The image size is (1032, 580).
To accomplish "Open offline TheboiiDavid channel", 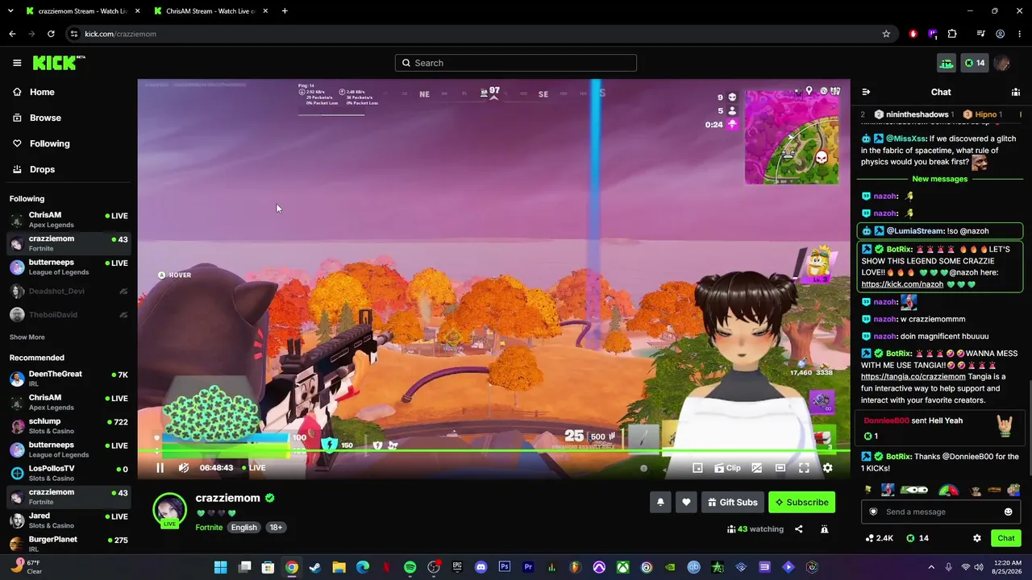I will (69, 314).
